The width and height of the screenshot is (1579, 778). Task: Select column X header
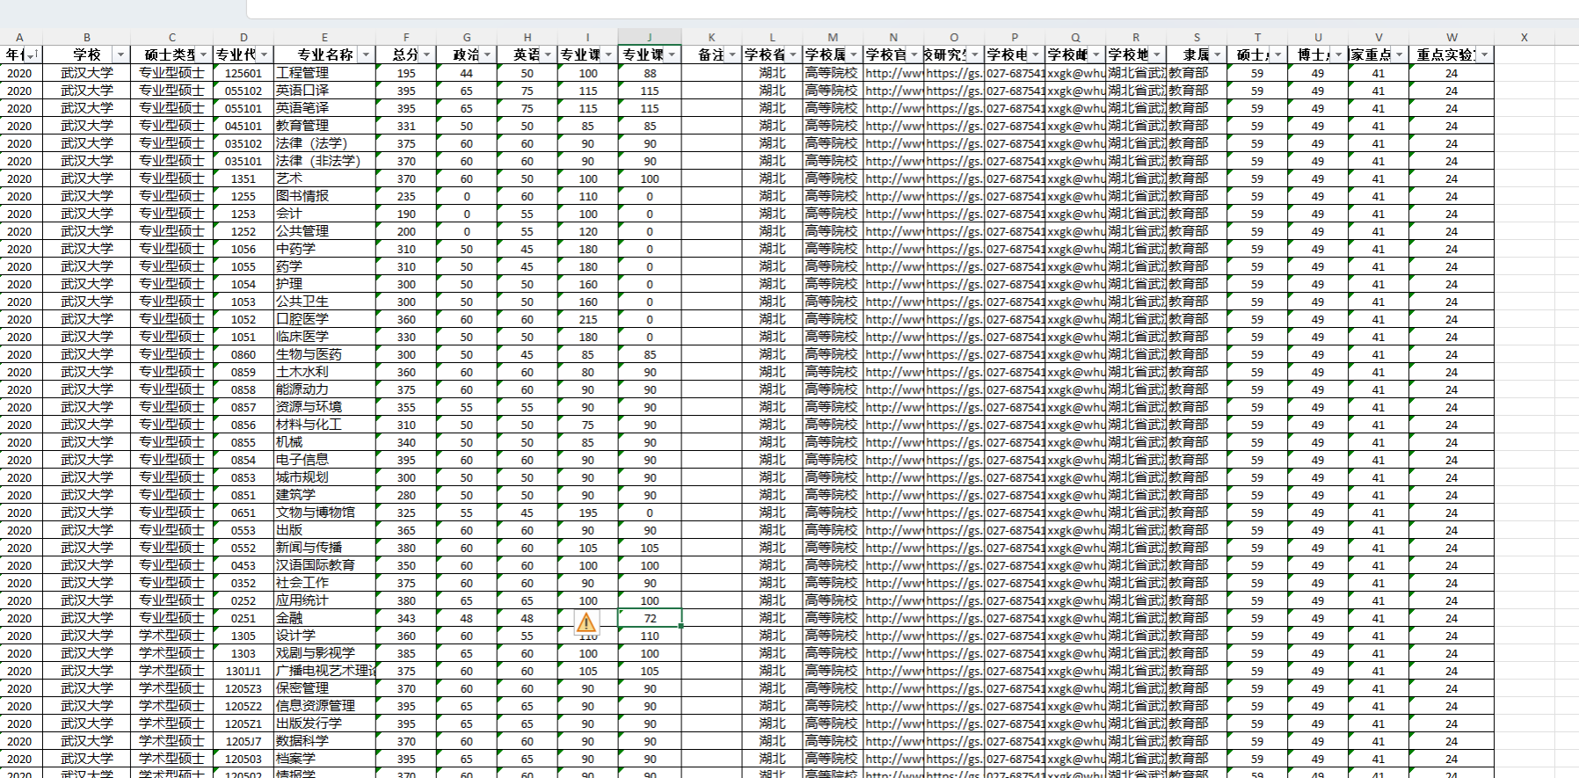pos(1524,37)
